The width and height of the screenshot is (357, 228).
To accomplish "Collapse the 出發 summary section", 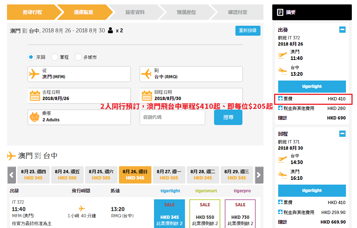I will click(x=342, y=29).
